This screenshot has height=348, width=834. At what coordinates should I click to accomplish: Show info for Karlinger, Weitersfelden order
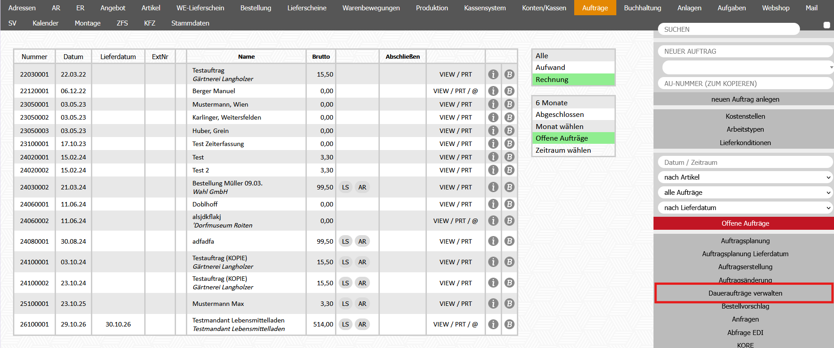(x=493, y=117)
